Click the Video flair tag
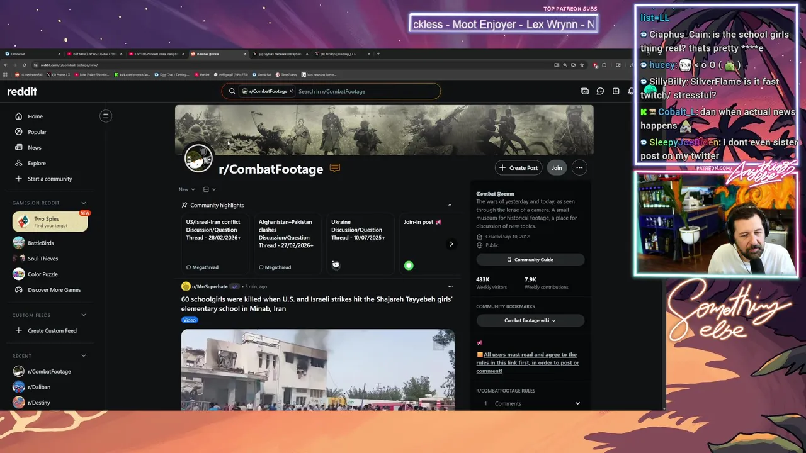 coord(190,320)
